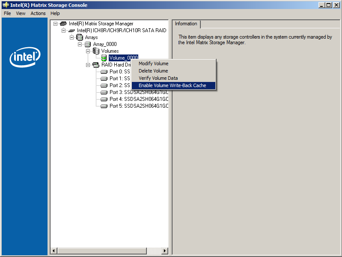The height and width of the screenshot is (257, 342).
Task: Choose Delete Volume from context menu
Action: click(174, 71)
